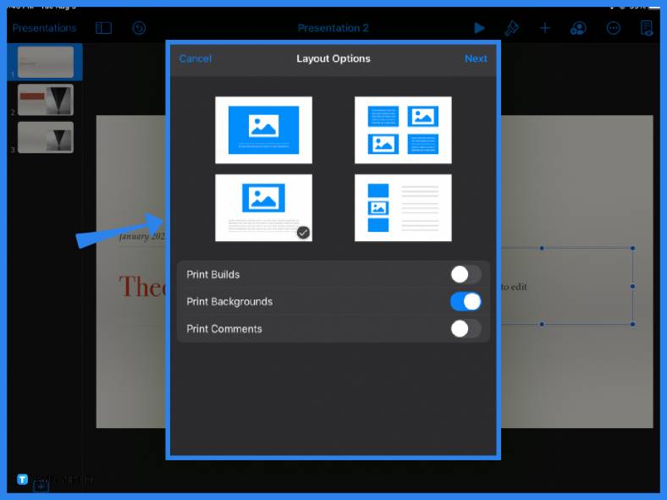This screenshot has width=667, height=500.
Task: Disable the Print Backgrounds switch
Action: tap(466, 301)
